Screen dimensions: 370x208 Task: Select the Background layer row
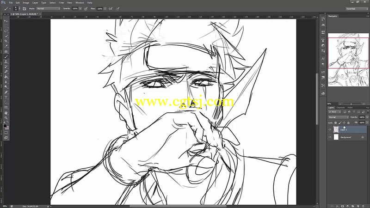(x=347, y=137)
